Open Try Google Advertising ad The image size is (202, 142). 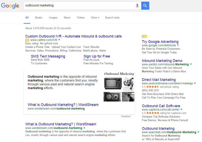(160, 42)
